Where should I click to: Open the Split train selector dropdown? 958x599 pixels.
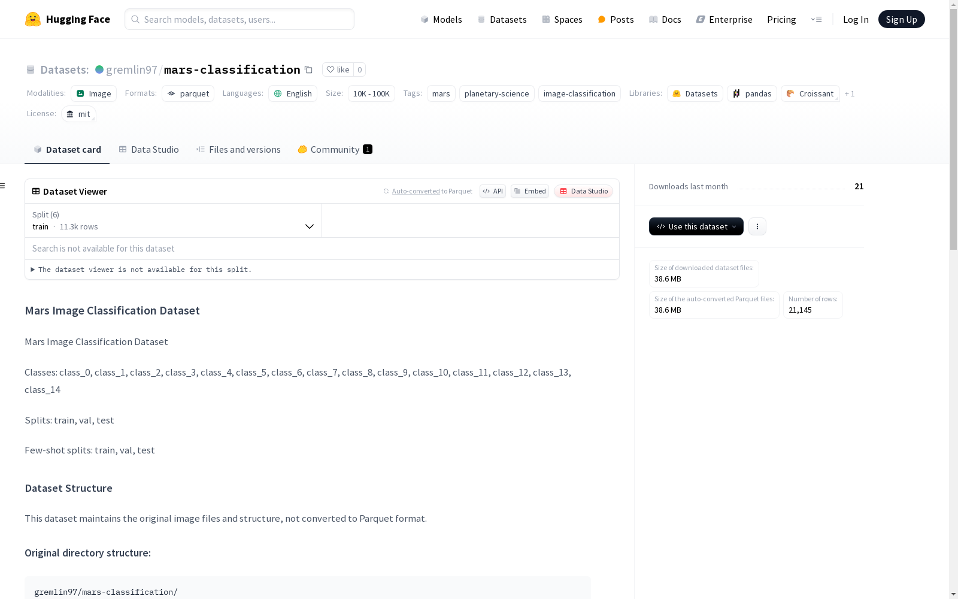174,220
